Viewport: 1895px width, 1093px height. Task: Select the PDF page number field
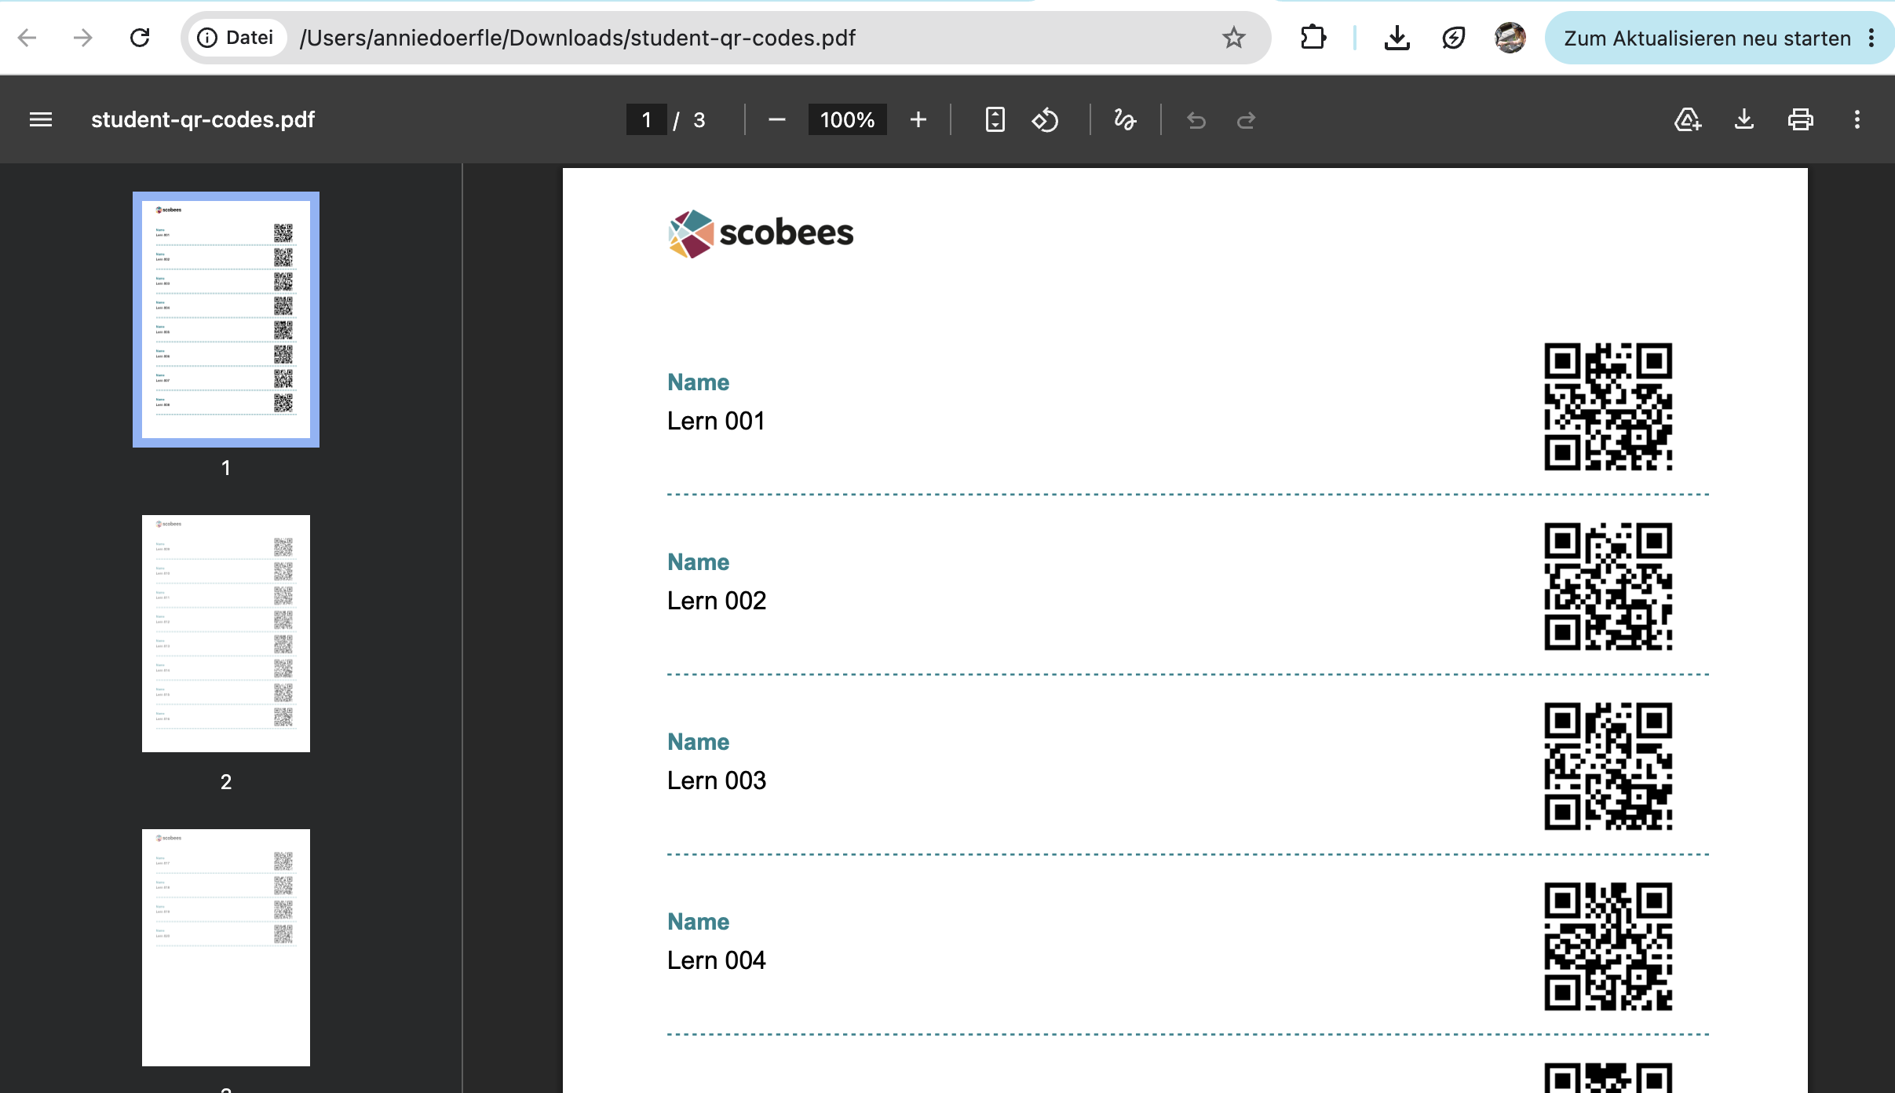pyautogui.click(x=646, y=119)
